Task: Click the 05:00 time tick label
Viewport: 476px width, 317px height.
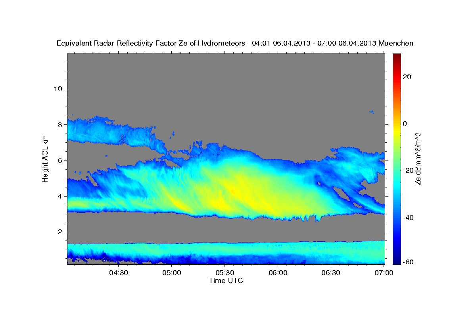Action: [172, 273]
